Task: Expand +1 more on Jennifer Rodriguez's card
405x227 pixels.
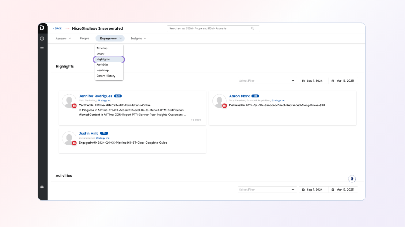Action: click(196, 120)
